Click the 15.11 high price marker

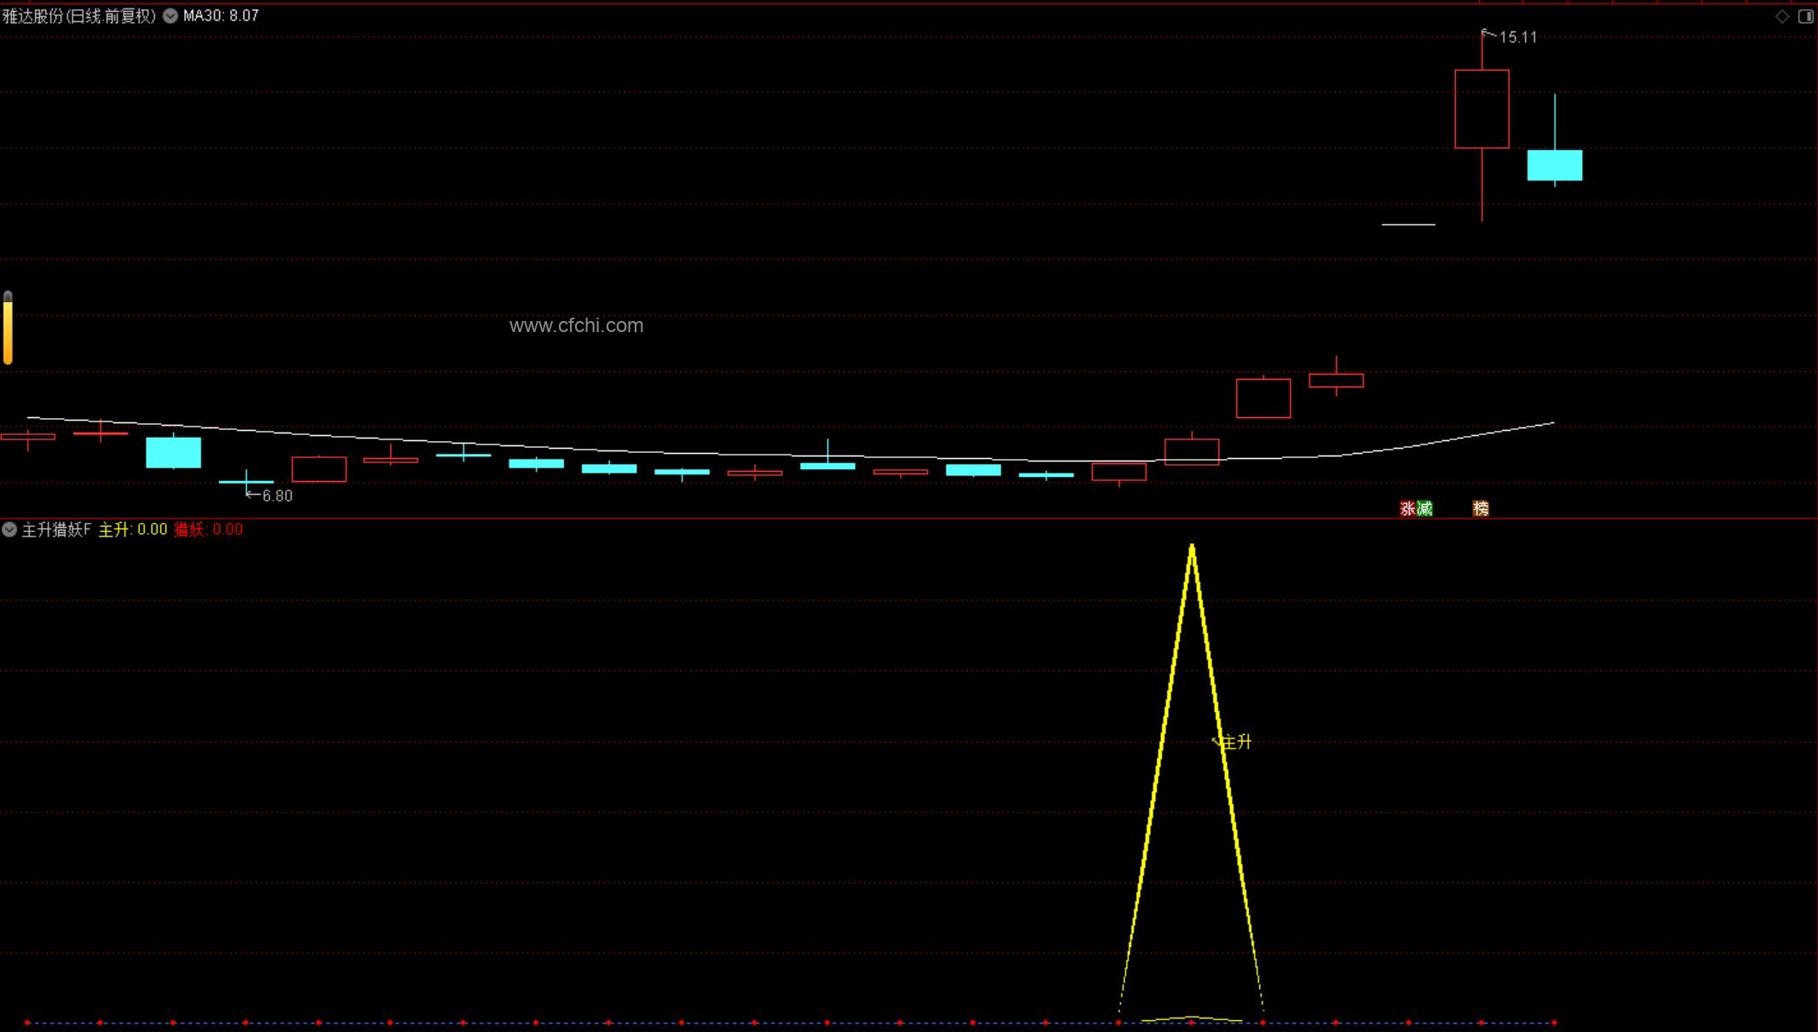pyautogui.click(x=1517, y=37)
